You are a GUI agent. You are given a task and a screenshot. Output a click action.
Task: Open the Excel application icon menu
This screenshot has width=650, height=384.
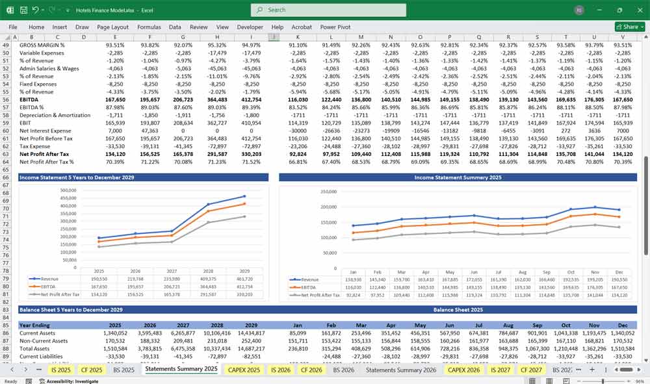[x=10, y=10]
